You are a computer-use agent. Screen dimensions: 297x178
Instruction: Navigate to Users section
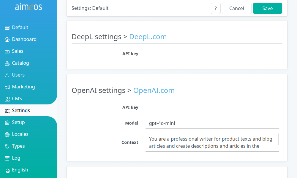pyautogui.click(x=29, y=75)
